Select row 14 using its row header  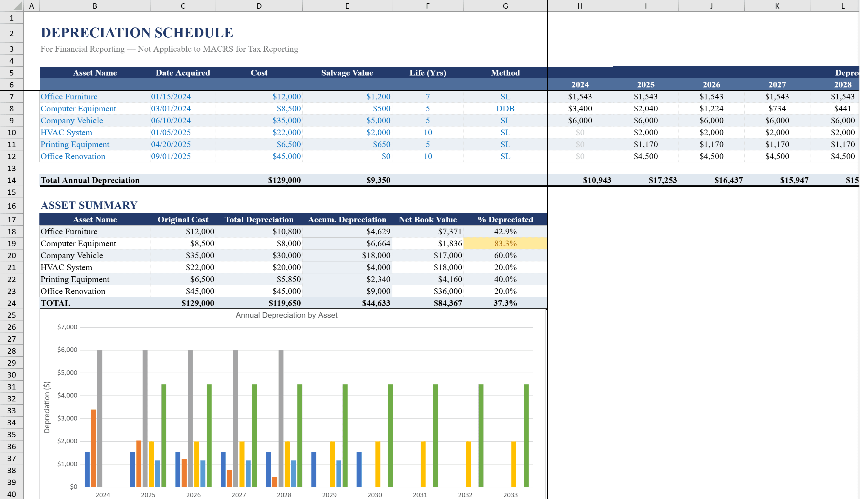12,180
